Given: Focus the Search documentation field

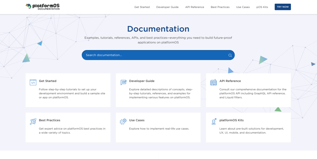Looking at the screenshot, I should click(x=158, y=55).
